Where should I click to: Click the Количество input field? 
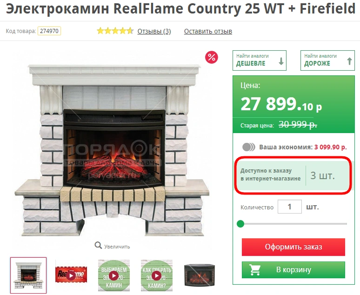pyautogui.click(x=289, y=207)
